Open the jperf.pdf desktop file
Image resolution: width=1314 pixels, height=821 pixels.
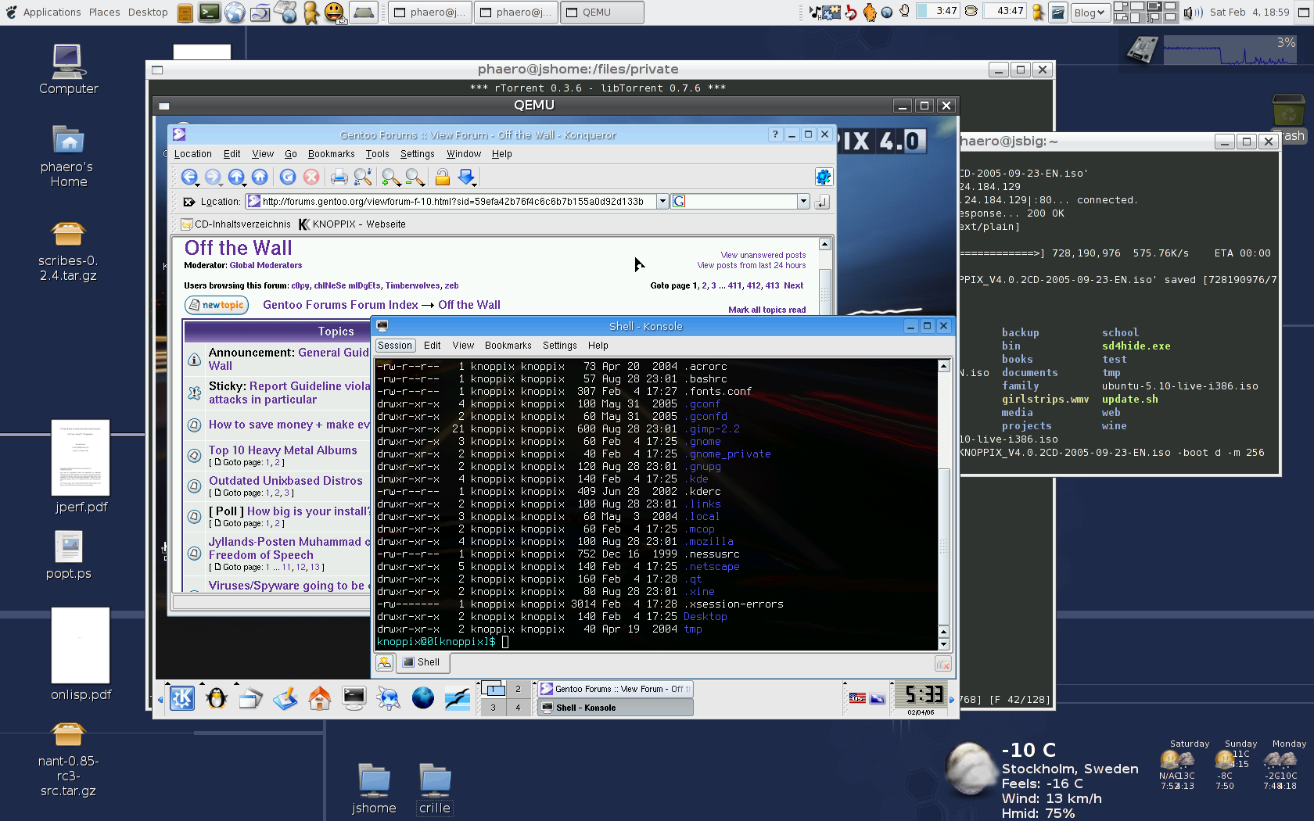[x=81, y=467]
